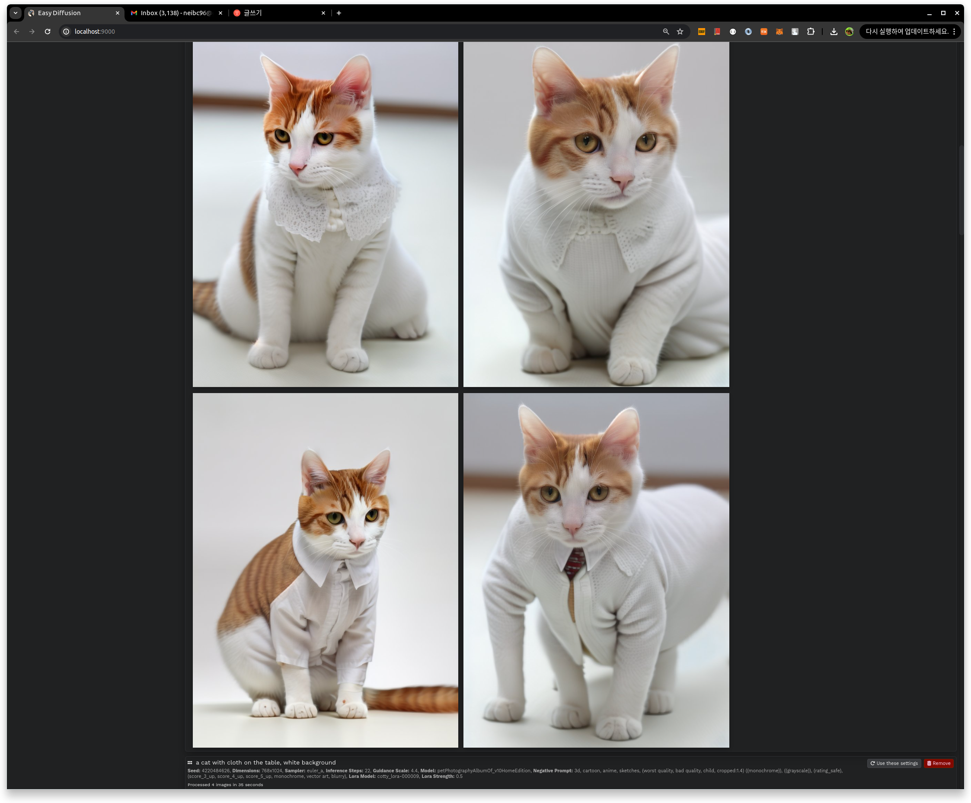Click Use these settings button
Screen dimensions: 971x803
click(x=894, y=763)
